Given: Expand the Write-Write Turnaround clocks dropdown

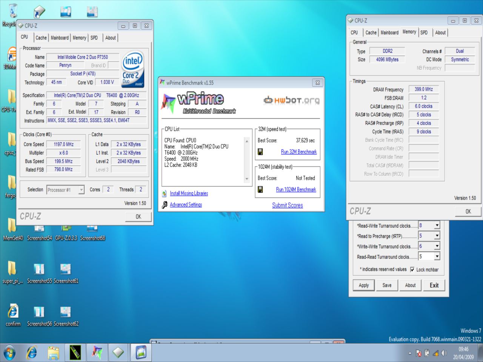Looking at the screenshot, I should click(x=437, y=246).
